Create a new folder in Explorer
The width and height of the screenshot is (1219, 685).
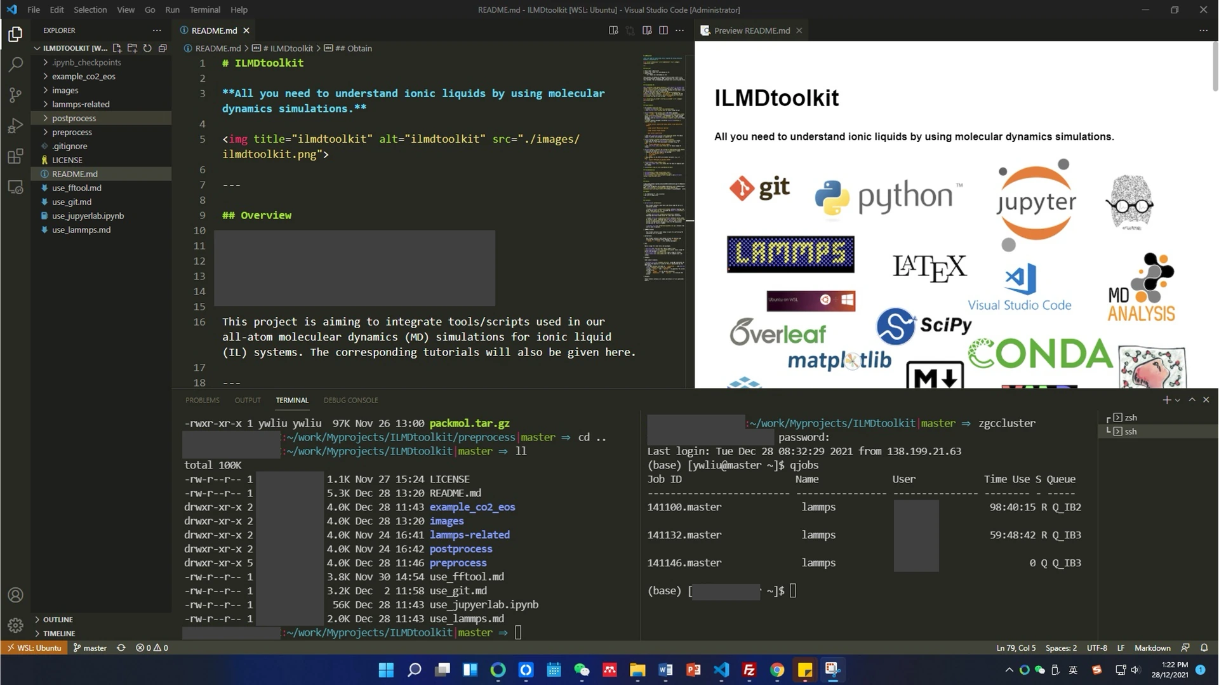tap(132, 48)
